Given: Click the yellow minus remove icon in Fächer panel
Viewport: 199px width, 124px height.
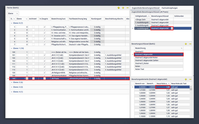Looking at the screenshot, I should tap(127, 7).
